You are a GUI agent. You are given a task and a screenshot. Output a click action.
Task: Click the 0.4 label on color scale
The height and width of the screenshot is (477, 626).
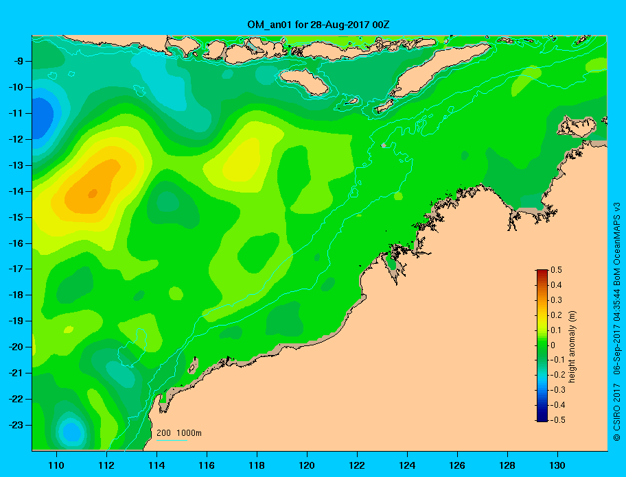[x=557, y=285]
